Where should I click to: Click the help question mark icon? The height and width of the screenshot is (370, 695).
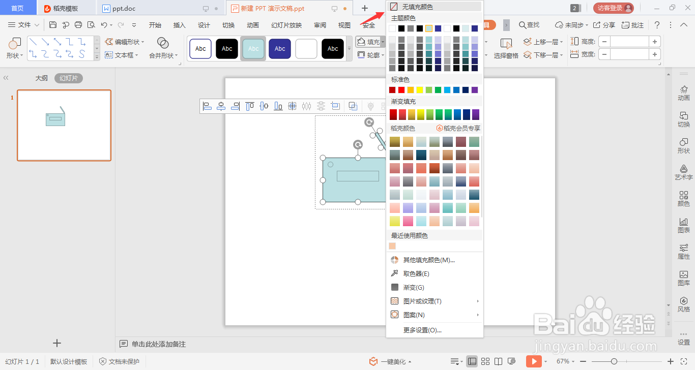[x=657, y=25]
